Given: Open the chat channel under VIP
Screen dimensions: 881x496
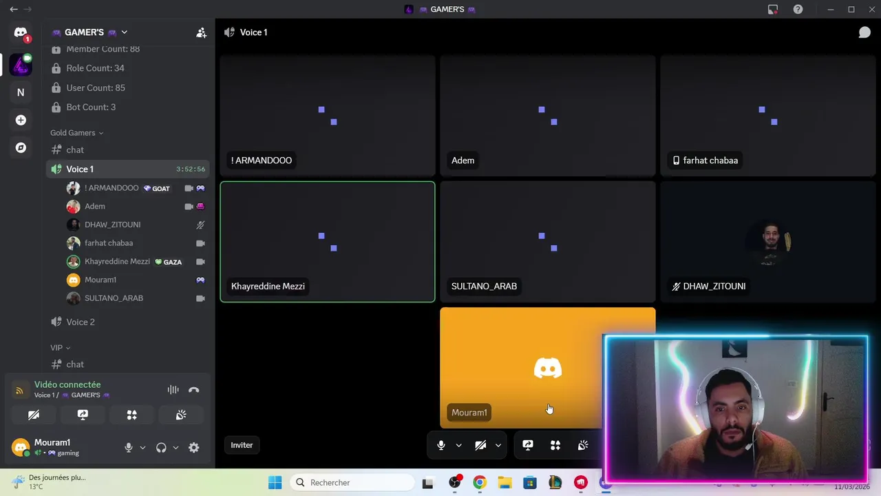Looking at the screenshot, I should tap(128, 364).
